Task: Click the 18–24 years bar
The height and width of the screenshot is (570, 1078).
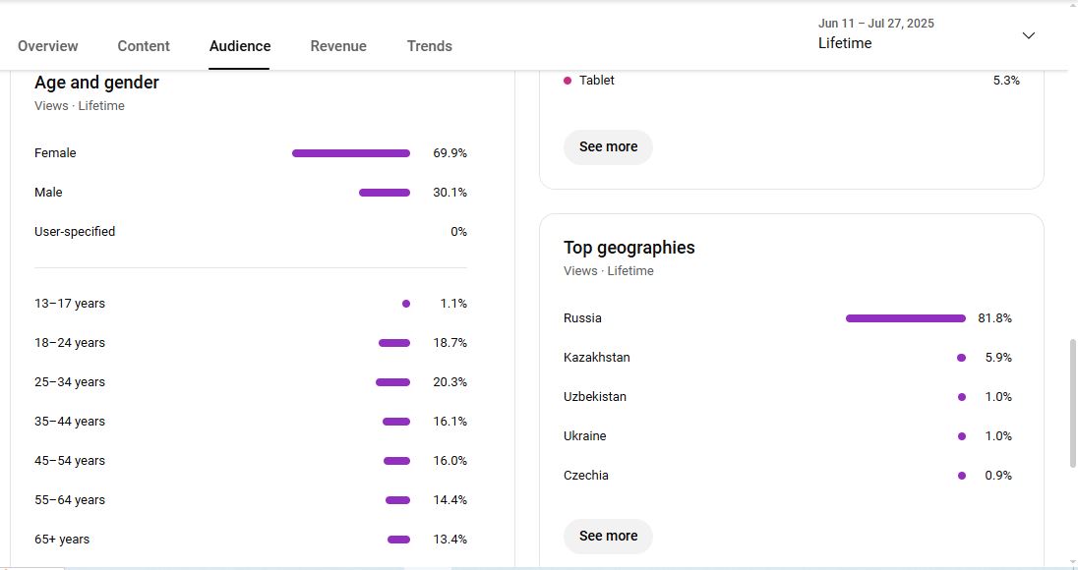Action: point(394,343)
